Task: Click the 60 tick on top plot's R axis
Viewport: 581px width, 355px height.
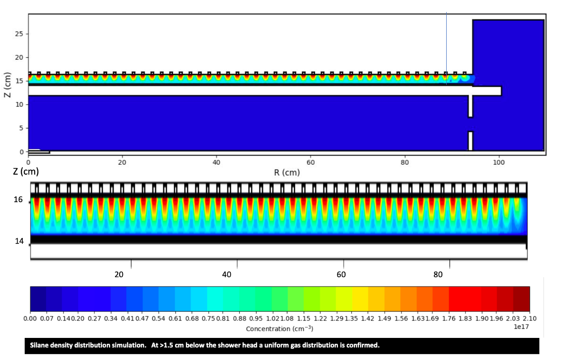Action: coord(310,162)
